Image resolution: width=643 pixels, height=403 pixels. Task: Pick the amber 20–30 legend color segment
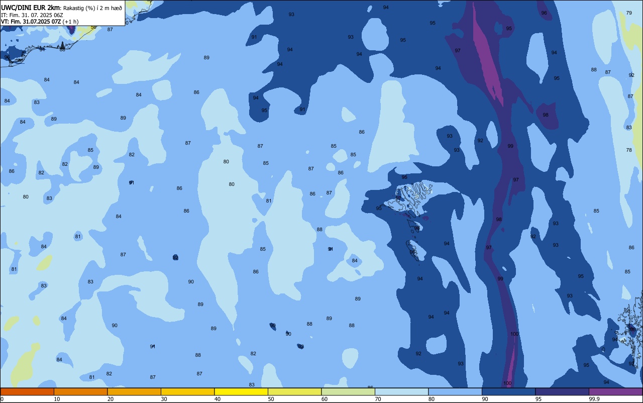(x=134, y=391)
